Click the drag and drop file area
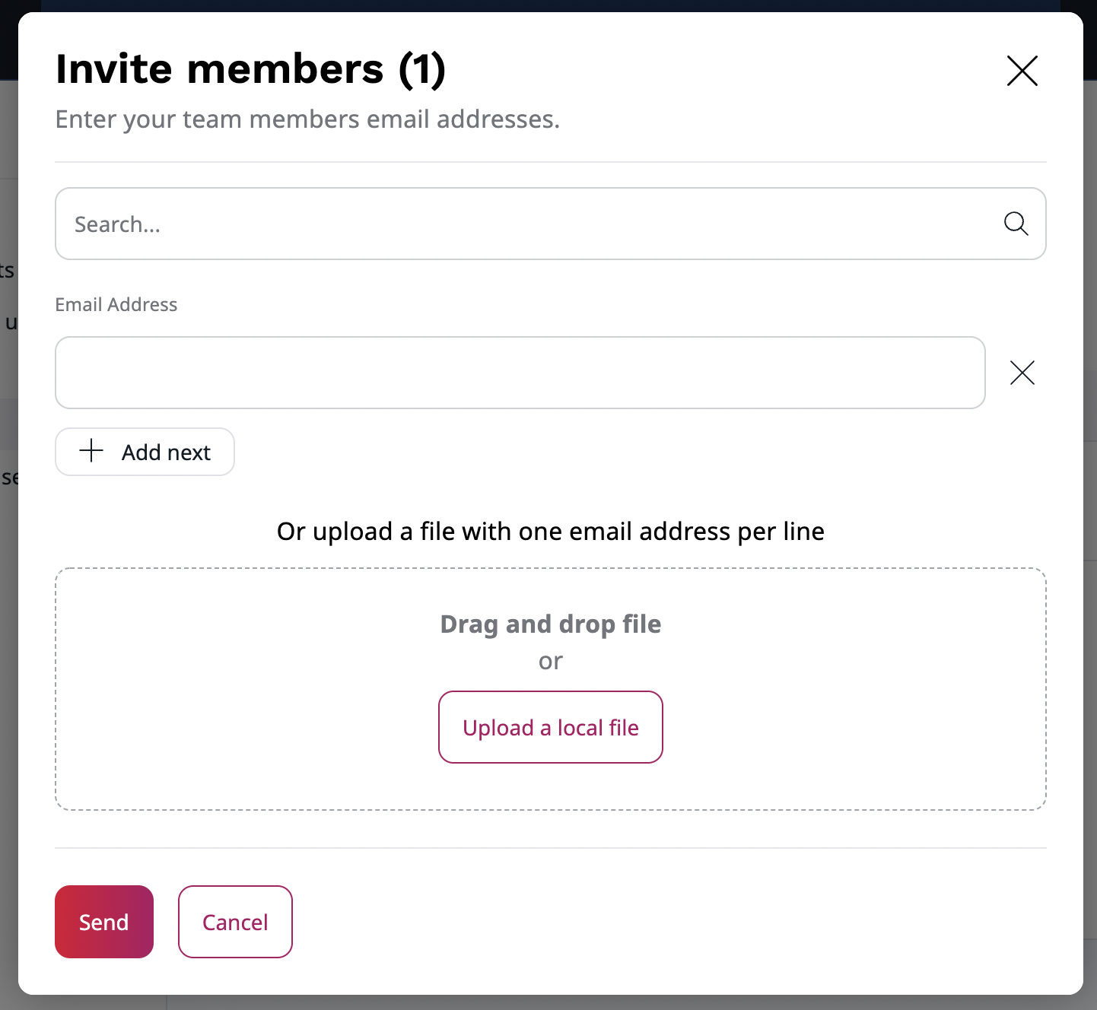Screen dimensions: 1097x1010 coord(550,688)
